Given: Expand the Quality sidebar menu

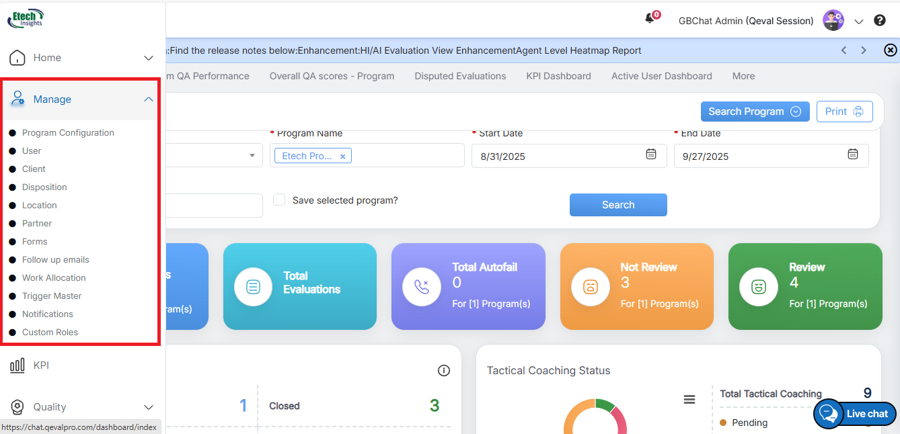Looking at the screenshot, I should pyautogui.click(x=149, y=407).
